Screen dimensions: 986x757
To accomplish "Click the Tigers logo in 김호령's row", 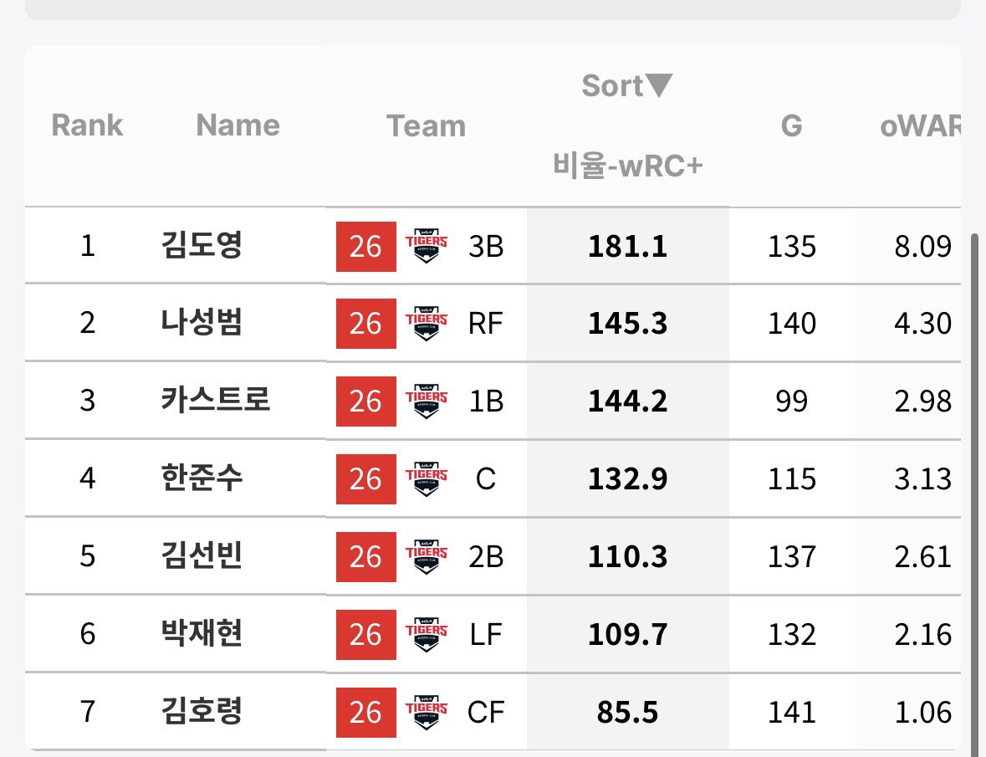I will tap(426, 712).
